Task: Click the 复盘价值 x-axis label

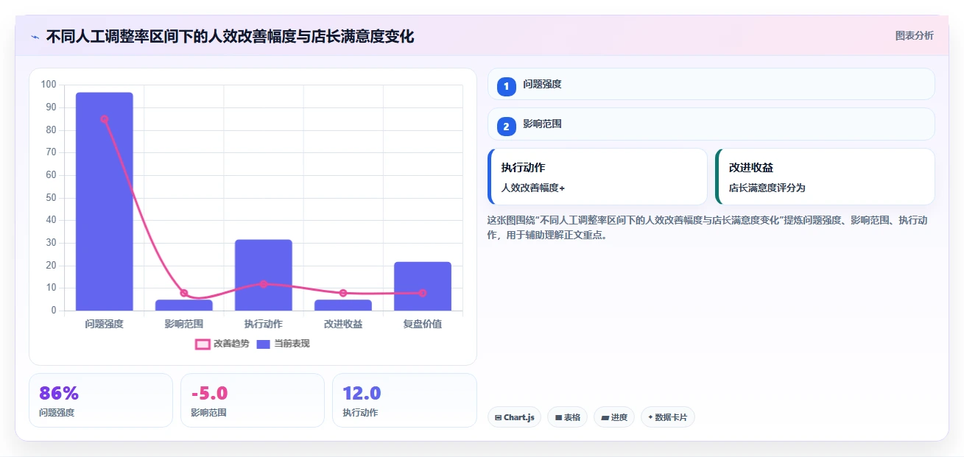Action: coord(423,324)
